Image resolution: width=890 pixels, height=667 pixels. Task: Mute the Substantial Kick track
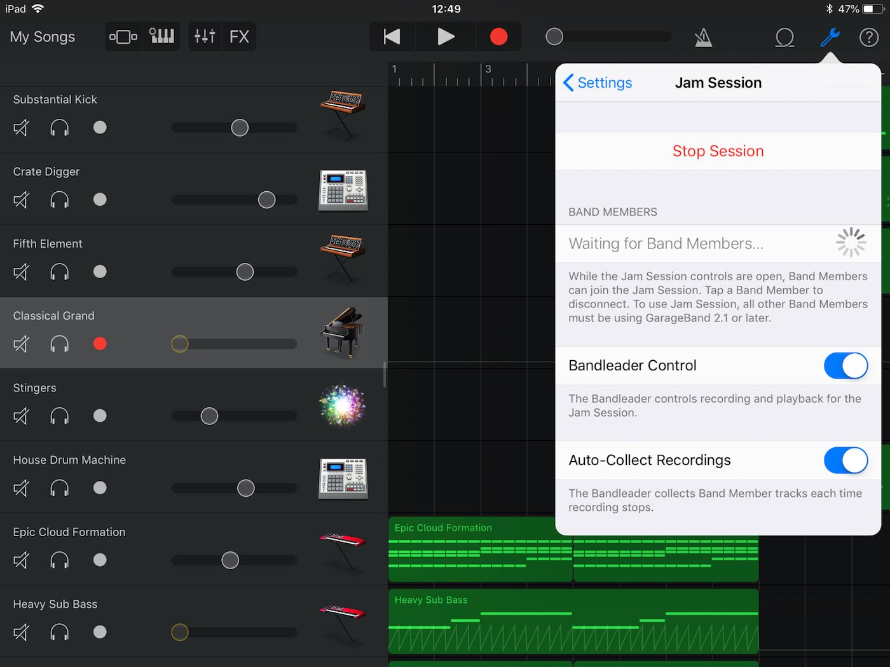pos(20,127)
